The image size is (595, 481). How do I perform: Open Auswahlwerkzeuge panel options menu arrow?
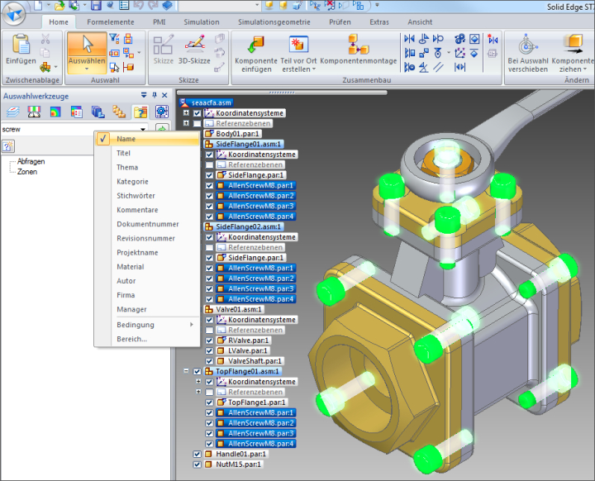(x=144, y=95)
